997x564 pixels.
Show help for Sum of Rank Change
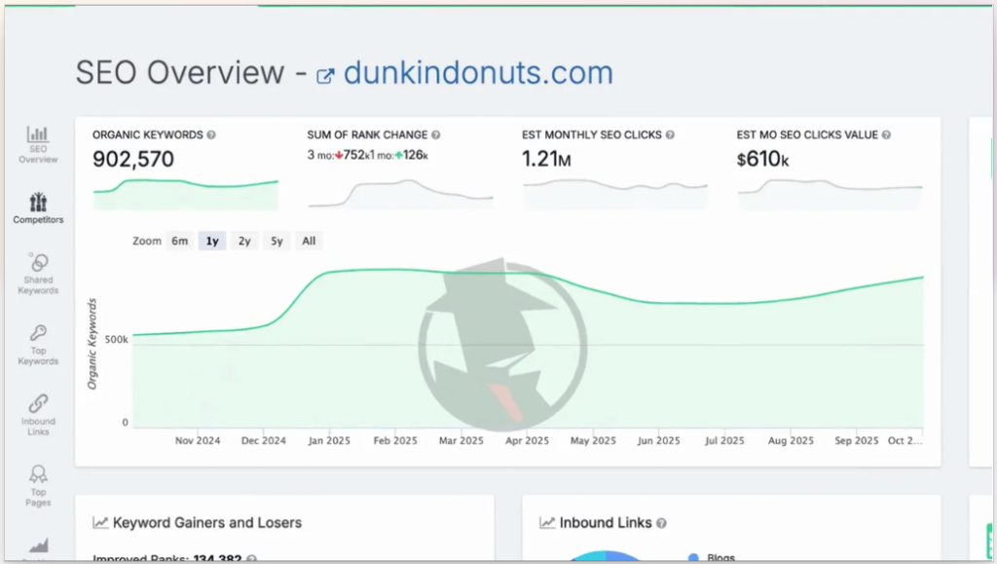(x=435, y=134)
